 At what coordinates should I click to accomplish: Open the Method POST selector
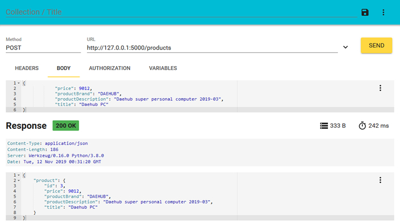point(43,48)
